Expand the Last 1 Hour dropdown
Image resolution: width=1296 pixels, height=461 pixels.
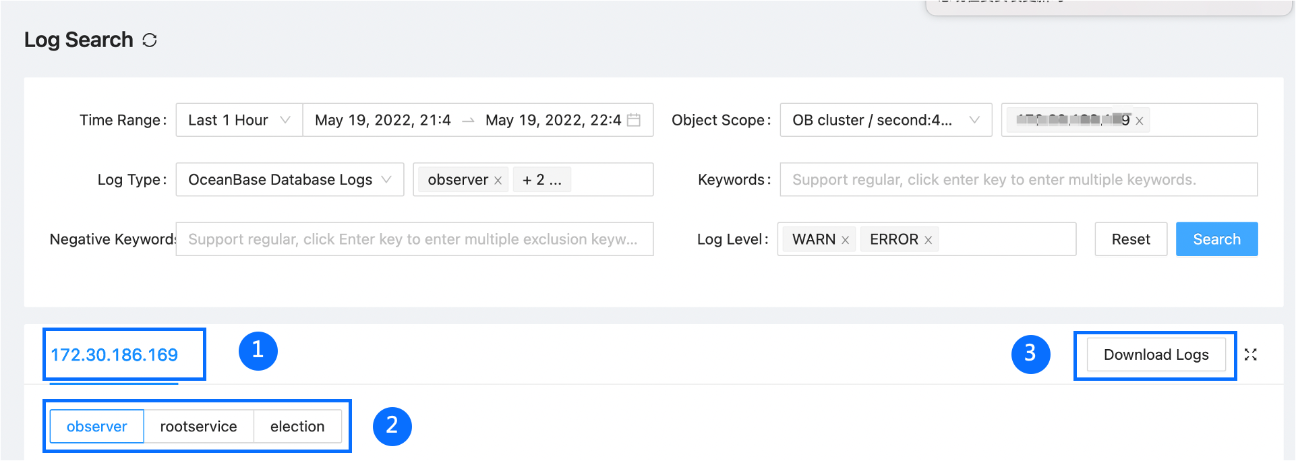[239, 120]
